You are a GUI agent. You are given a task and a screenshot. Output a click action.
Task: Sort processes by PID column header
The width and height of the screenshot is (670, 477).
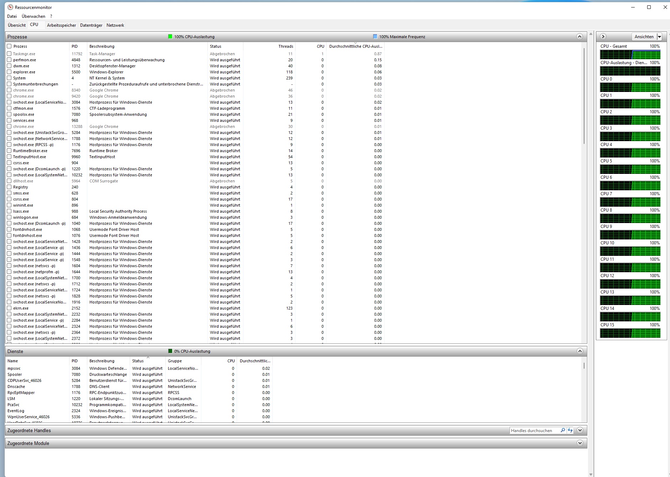point(78,46)
